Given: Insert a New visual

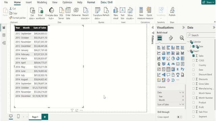Looking at the screenshot, I should click(x=116, y=13).
